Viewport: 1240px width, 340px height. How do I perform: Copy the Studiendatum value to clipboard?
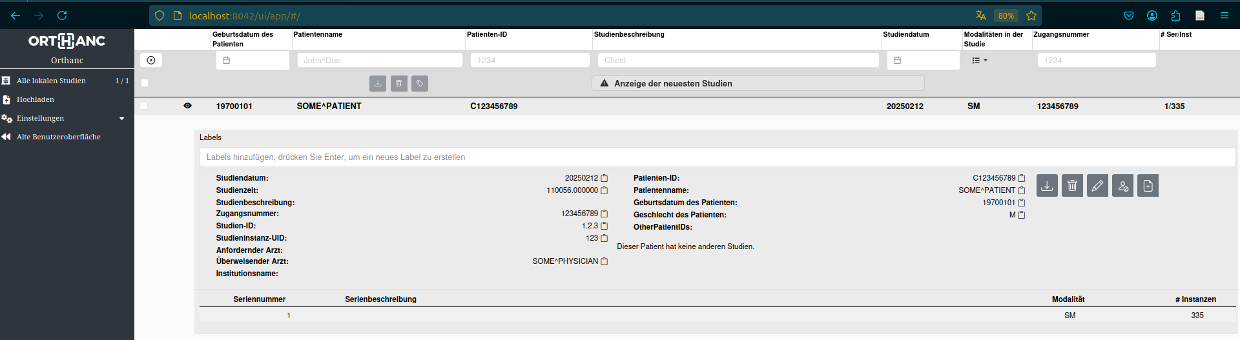[x=604, y=178]
